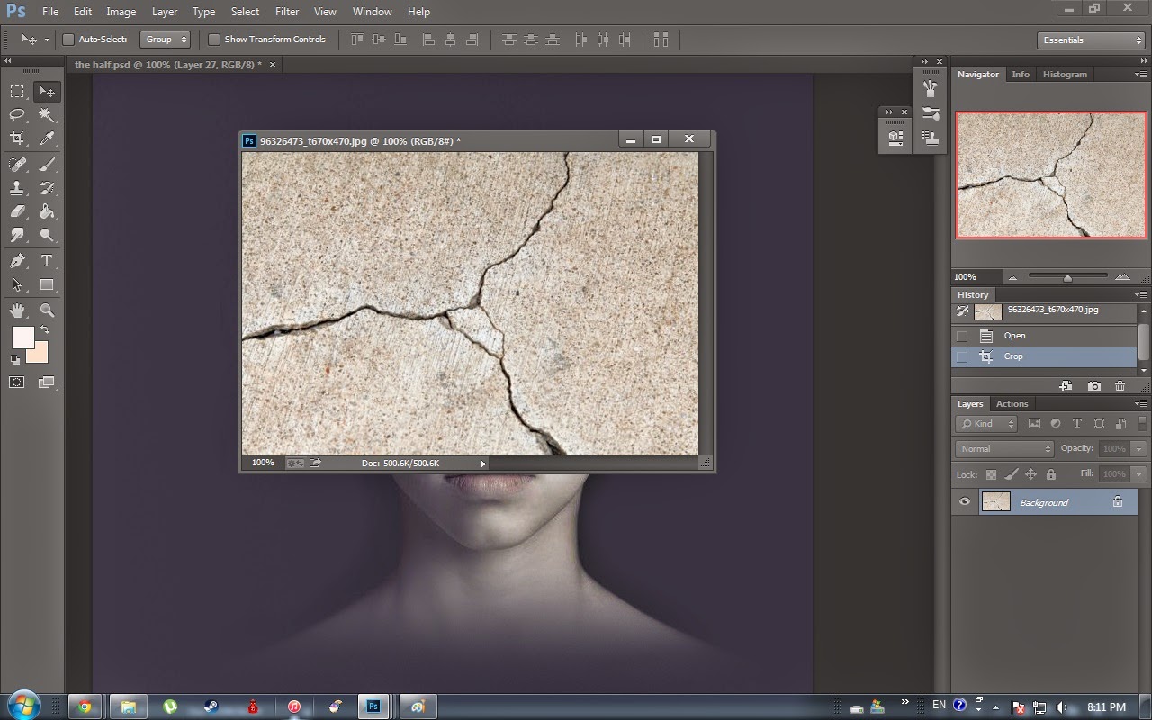Viewport: 1152px width, 720px height.
Task: Select the Open state in History
Action: 1045,336
